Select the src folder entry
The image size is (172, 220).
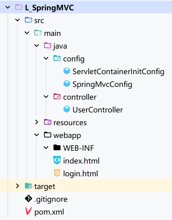click(x=39, y=21)
